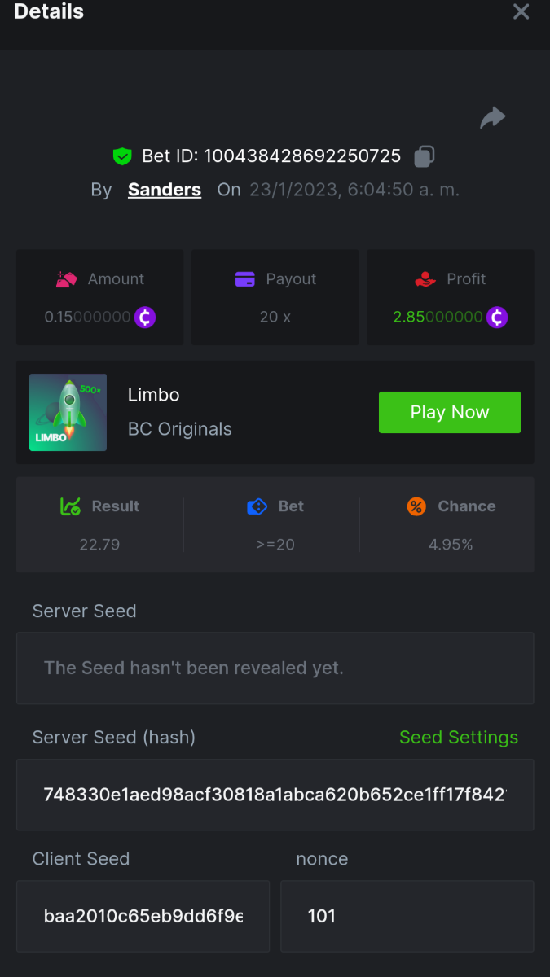Click the Amount coin currency icon
The image size is (550, 977).
tap(145, 317)
